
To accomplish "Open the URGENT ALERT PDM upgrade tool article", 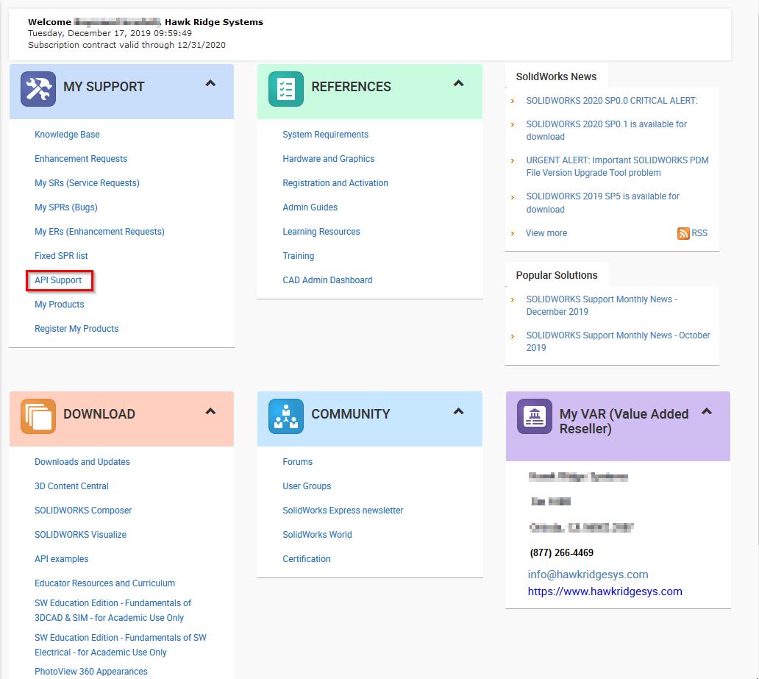I will pyautogui.click(x=618, y=166).
